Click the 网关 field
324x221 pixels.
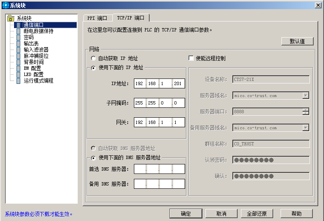point(160,122)
